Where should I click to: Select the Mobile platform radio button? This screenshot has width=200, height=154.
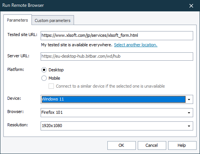(44, 78)
